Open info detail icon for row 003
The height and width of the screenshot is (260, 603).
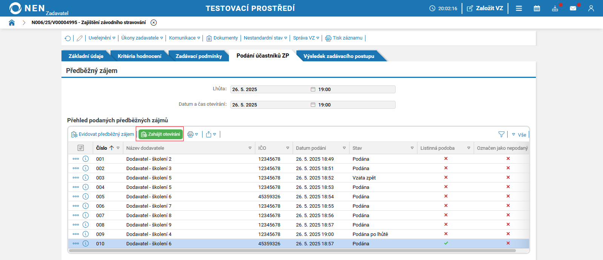(86, 178)
